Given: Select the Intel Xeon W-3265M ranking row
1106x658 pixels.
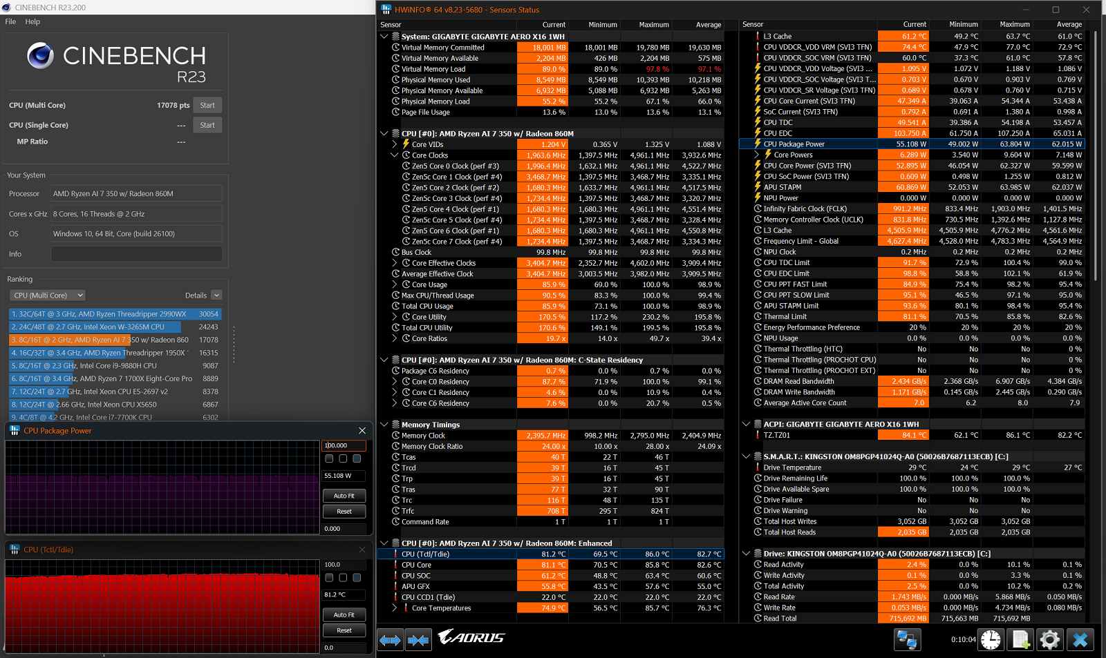Looking at the screenshot, I should (115, 327).
